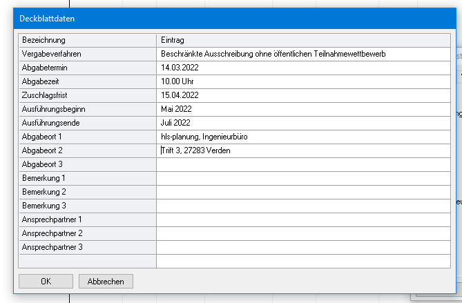Select the Ansprechpartner 2 entry cell
462x303 pixels.
click(302, 233)
